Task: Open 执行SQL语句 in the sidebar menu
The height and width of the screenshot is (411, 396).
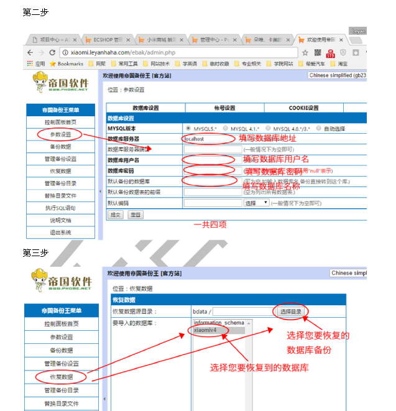Action: pyautogui.click(x=60, y=208)
